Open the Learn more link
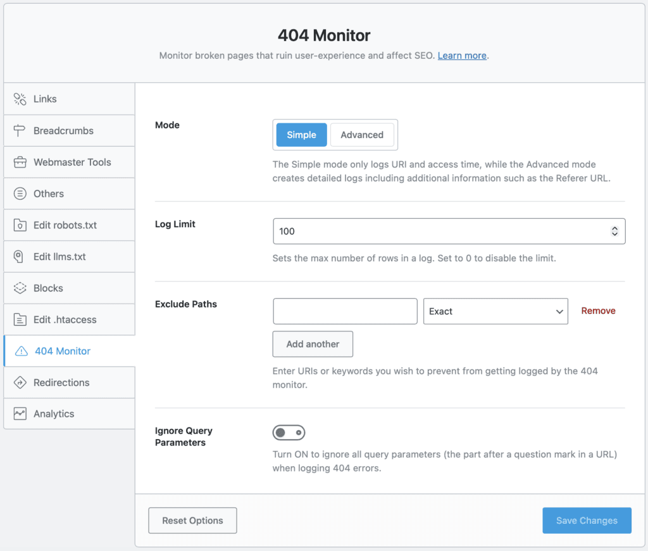The image size is (648, 551). (461, 55)
